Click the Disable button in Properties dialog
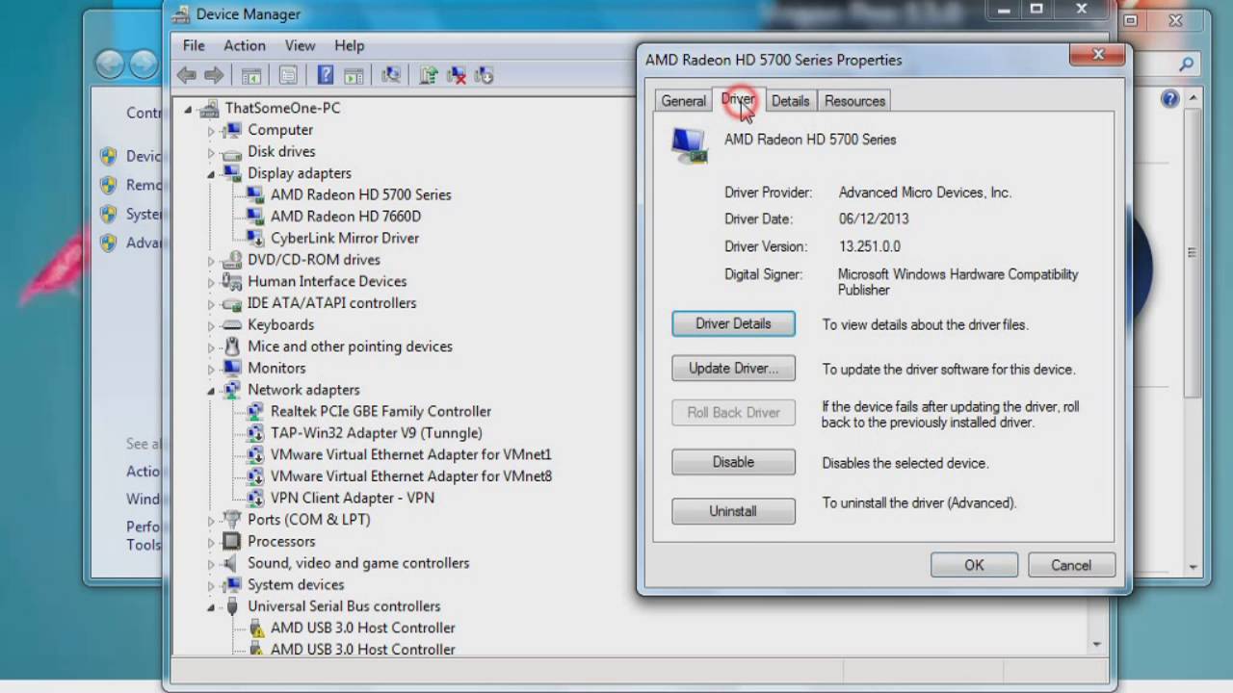 [733, 462]
